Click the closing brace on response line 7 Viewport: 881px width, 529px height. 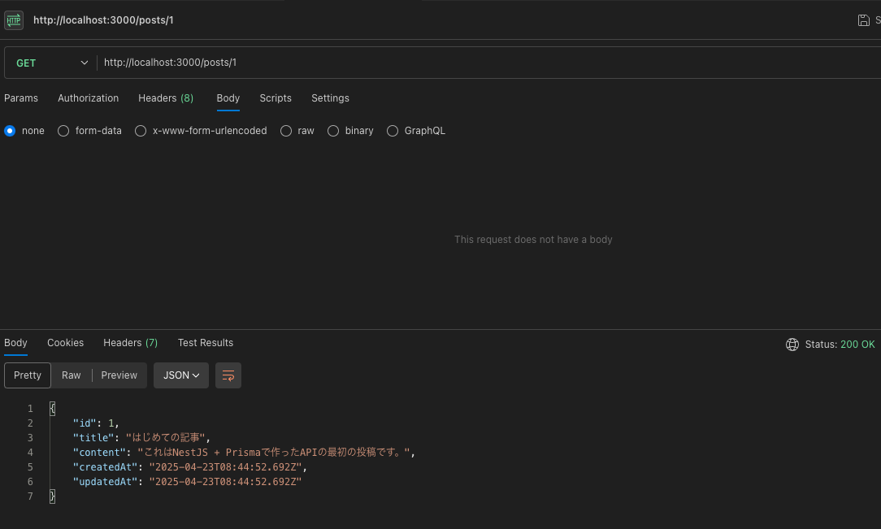[52, 496]
